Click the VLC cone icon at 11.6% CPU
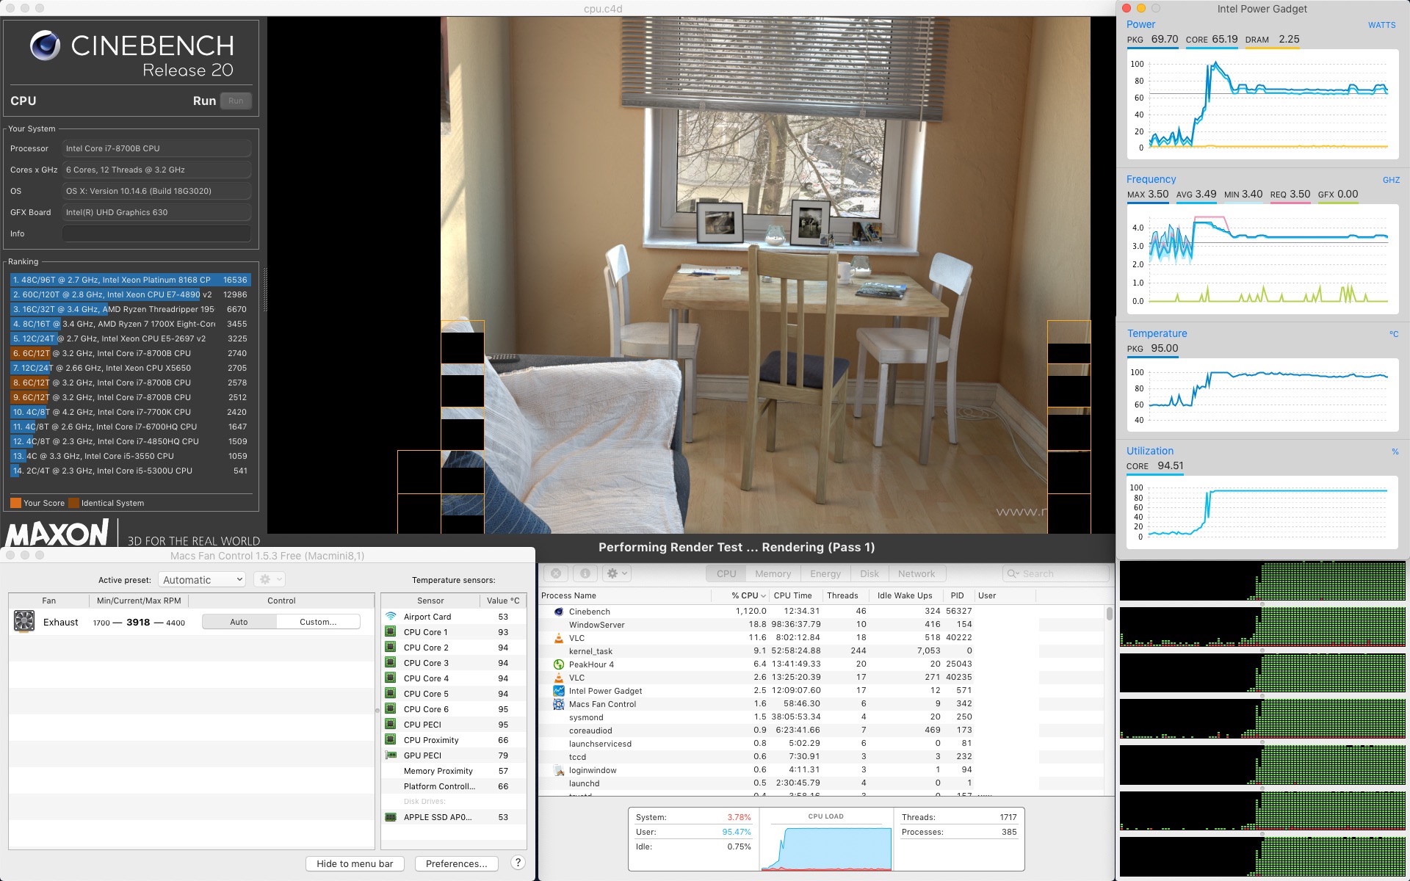 click(558, 638)
